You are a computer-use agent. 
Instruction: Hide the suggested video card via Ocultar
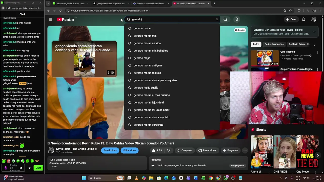tap(240, 30)
